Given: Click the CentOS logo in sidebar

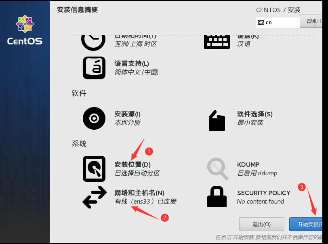Looking at the screenshot, I should pos(25,30).
